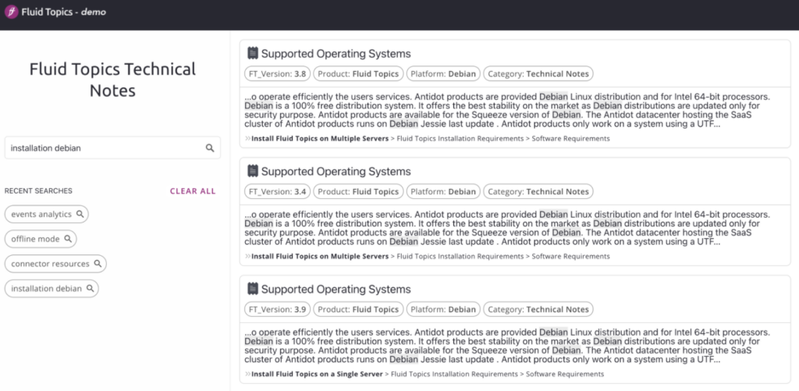Click magnifier icon on events analytics chip
This screenshot has height=391, width=799.
[80, 214]
